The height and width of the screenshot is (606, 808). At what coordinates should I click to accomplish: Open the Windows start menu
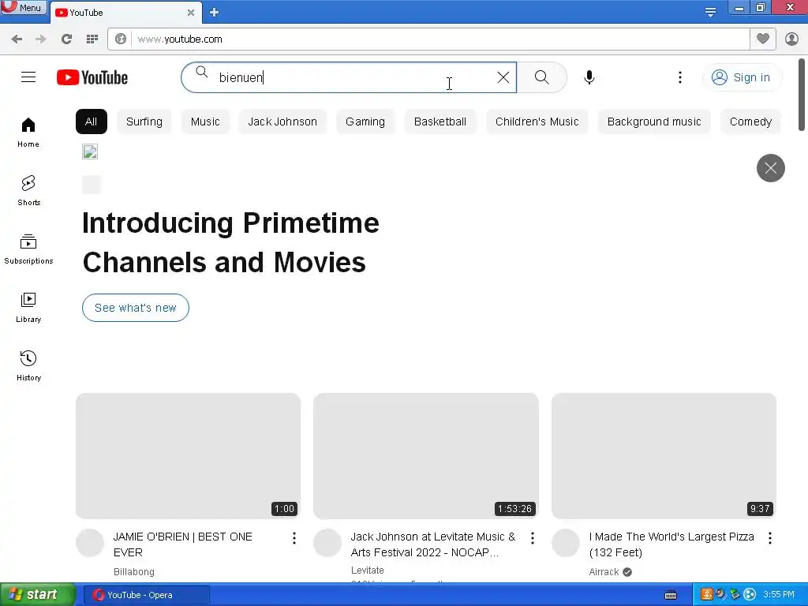pyautogui.click(x=37, y=595)
